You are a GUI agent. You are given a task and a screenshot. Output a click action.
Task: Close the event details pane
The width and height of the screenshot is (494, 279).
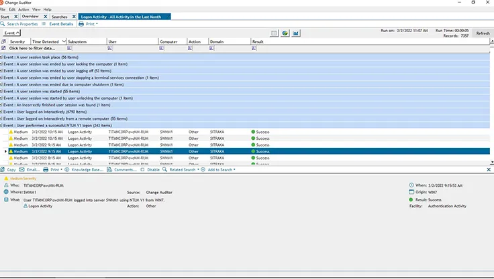pos(489,170)
